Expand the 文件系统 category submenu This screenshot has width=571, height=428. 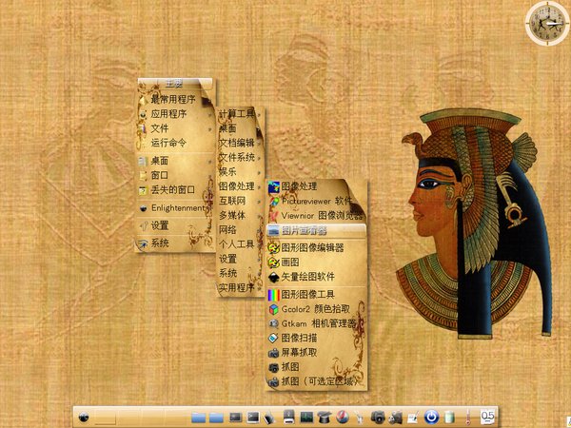pyautogui.click(x=238, y=157)
